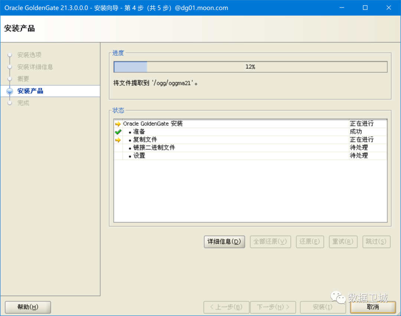Click the 安装产品 page heading

19,28
